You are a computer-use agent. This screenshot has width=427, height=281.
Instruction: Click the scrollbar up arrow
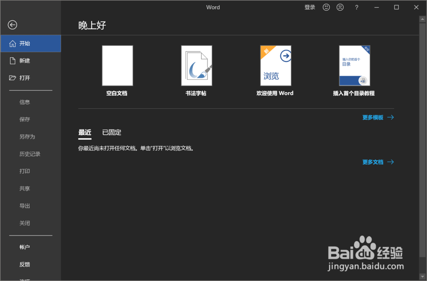click(422, 19)
